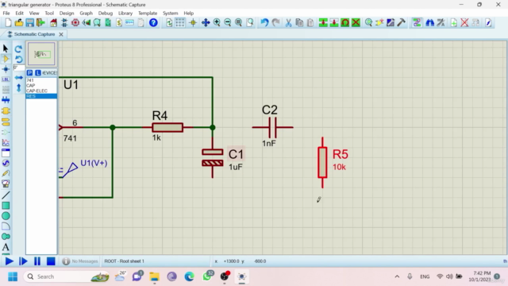Open the blue Help question icon

tap(153, 22)
